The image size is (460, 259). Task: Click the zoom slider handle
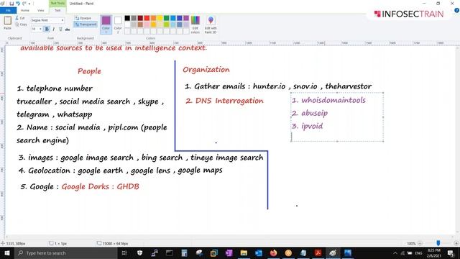(438, 243)
